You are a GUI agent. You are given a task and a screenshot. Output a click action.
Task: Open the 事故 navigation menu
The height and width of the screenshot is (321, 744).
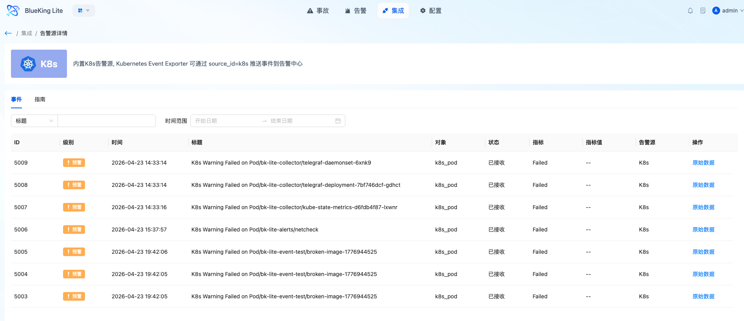(318, 11)
